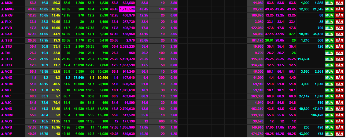Select the VIC ticker
The height and width of the screenshot is (138, 346).
[x=8, y=96]
